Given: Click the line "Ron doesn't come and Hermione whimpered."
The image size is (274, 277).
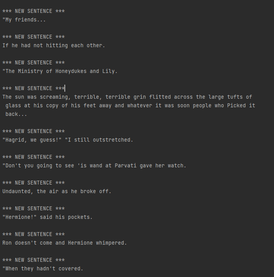Looking at the screenshot, I should [65, 243].
